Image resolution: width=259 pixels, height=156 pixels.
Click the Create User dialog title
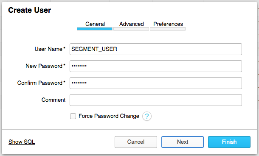click(x=30, y=10)
